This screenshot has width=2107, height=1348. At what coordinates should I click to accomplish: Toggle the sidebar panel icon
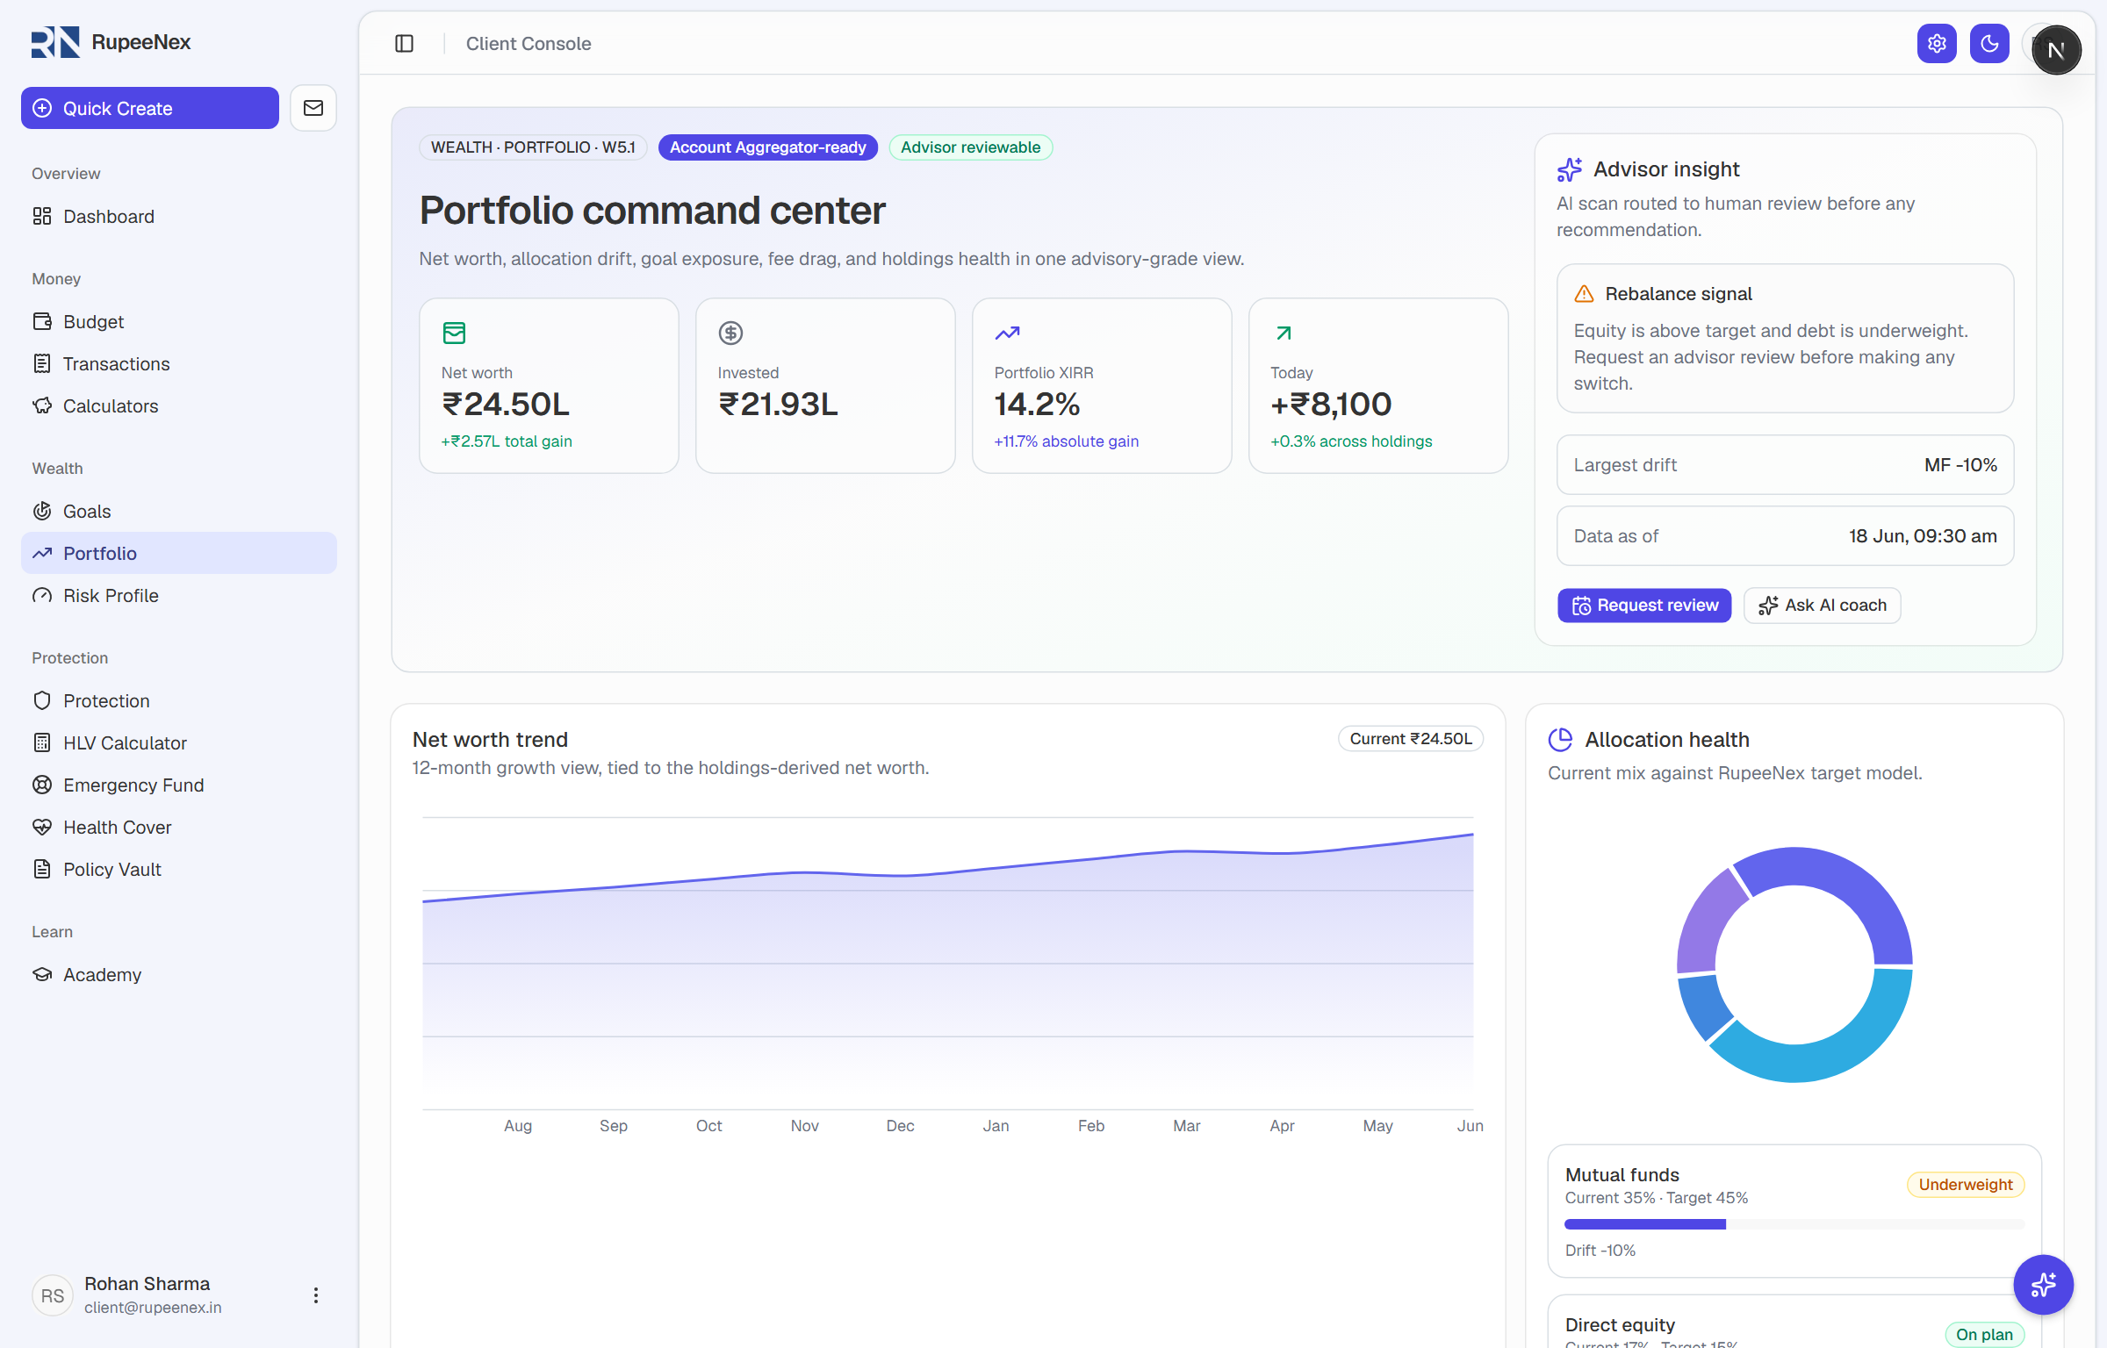coord(404,43)
